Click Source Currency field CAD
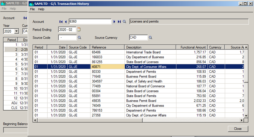 point(138,37)
